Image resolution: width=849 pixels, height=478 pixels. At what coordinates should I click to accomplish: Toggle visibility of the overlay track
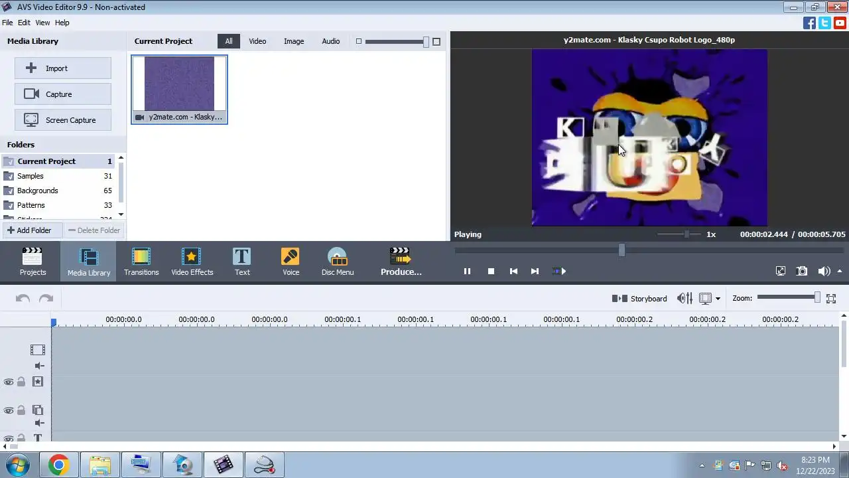click(x=9, y=411)
